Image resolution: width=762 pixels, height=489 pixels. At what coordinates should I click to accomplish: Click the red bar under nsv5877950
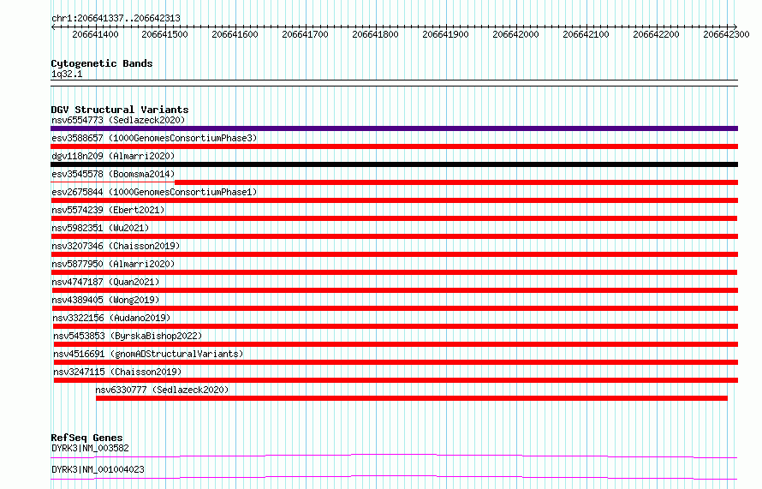tap(394, 272)
